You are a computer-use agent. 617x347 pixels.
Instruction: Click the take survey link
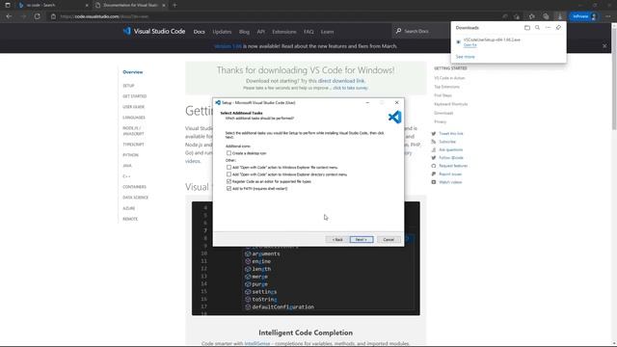coord(350,88)
